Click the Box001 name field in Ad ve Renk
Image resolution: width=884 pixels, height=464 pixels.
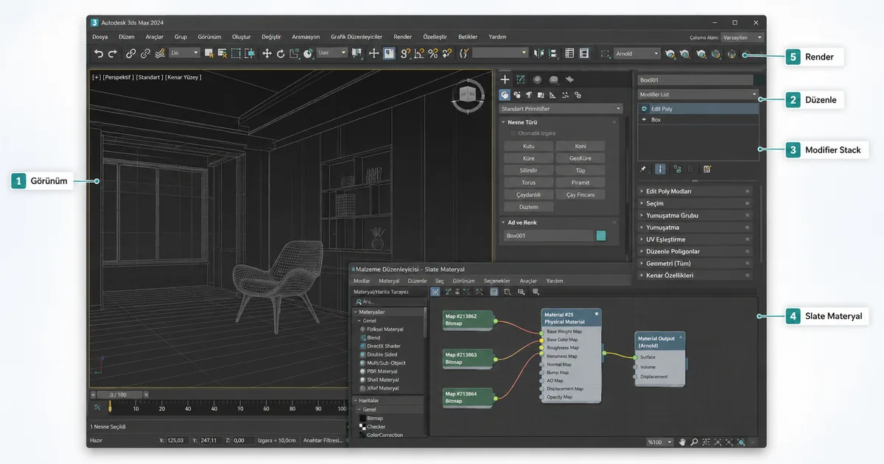click(x=549, y=236)
